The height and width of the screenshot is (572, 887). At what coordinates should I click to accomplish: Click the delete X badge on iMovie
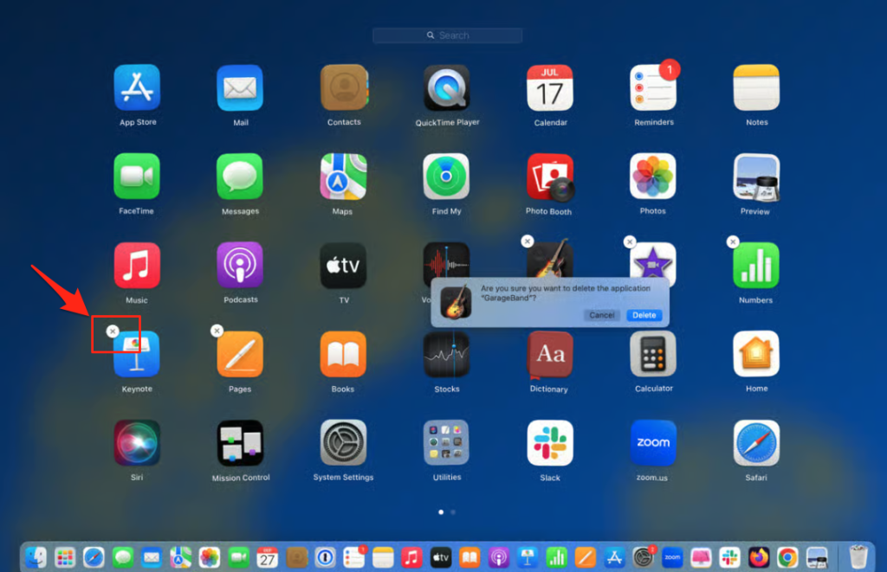point(630,242)
